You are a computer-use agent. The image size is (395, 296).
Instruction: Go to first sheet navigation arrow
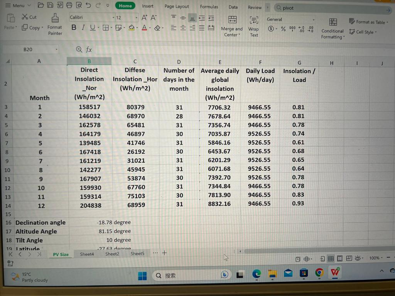pyautogui.click(x=10, y=254)
